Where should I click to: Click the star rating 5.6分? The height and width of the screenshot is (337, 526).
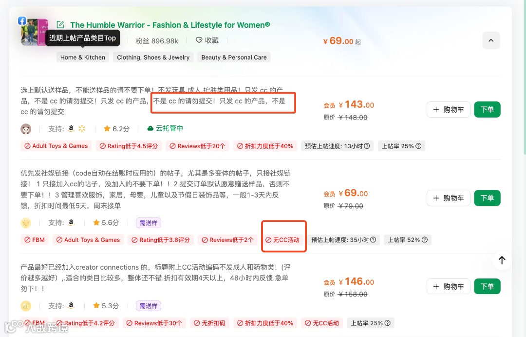coord(106,223)
